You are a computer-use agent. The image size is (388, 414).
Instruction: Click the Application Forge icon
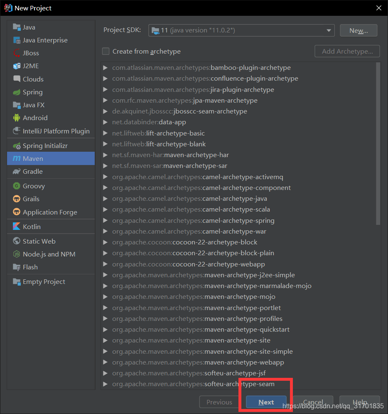pyautogui.click(x=17, y=212)
